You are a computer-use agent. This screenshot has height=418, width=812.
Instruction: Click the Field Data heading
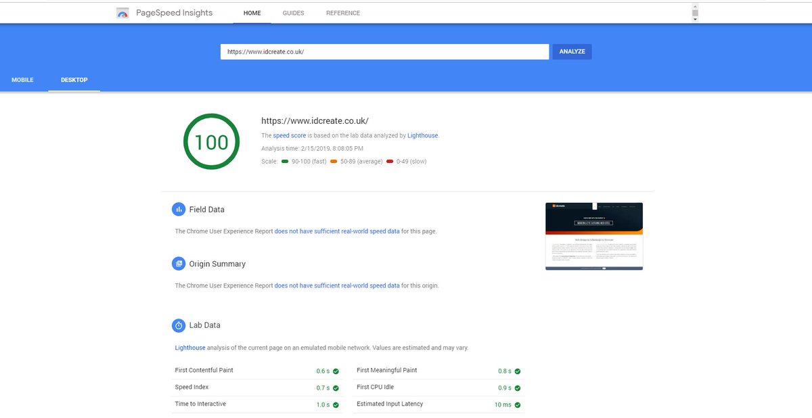(x=207, y=210)
